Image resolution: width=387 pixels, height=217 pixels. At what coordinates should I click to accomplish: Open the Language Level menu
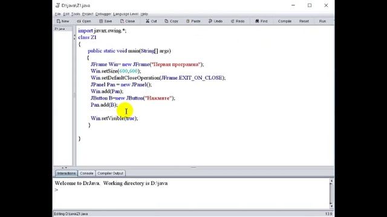[x=126, y=14]
